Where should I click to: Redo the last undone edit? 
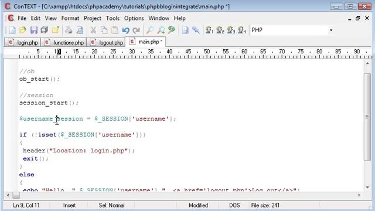click(x=137, y=30)
